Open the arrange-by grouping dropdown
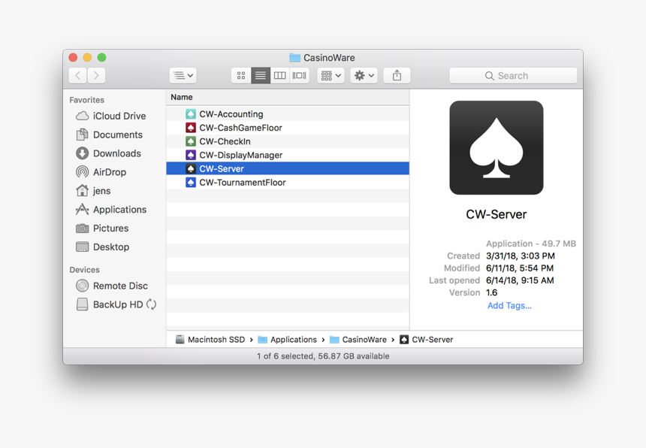 point(331,75)
